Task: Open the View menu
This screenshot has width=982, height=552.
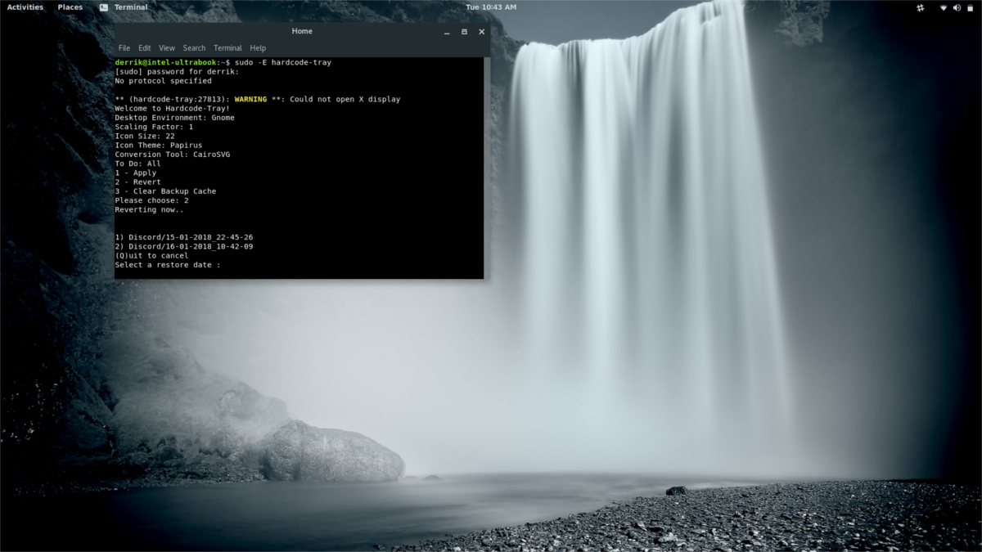Action: click(167, 48)
